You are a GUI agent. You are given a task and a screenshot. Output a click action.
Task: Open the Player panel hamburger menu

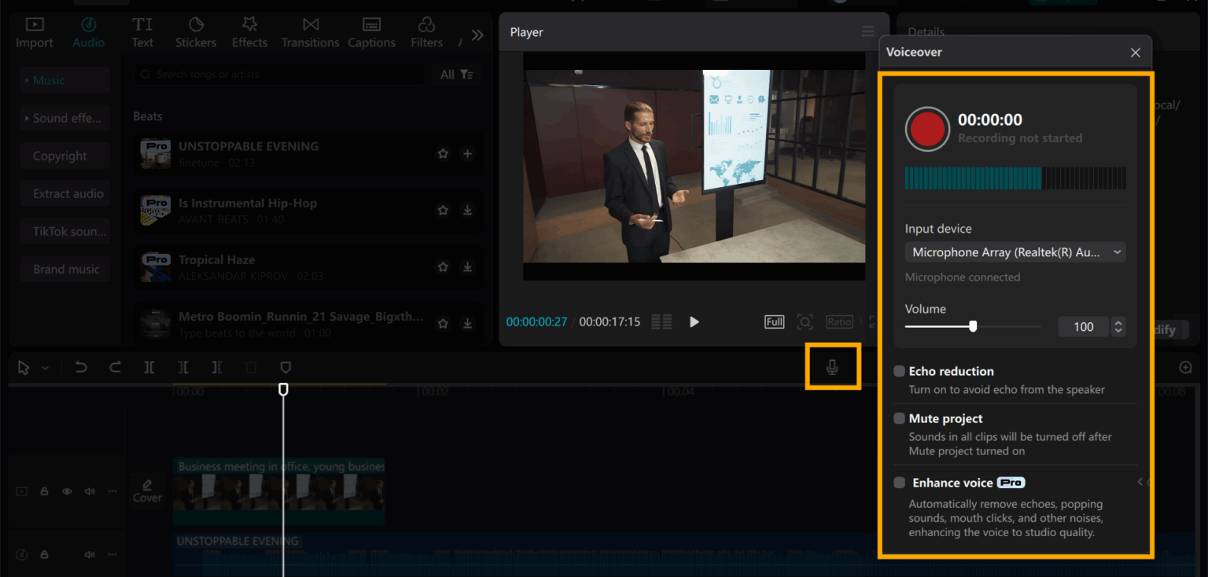pyautogui.click(x=867, y=31)
